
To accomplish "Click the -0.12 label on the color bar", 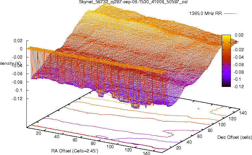I will pos(238,87).
